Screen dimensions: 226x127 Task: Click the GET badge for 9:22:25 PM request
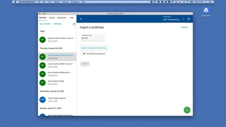(x=42, y=40)
